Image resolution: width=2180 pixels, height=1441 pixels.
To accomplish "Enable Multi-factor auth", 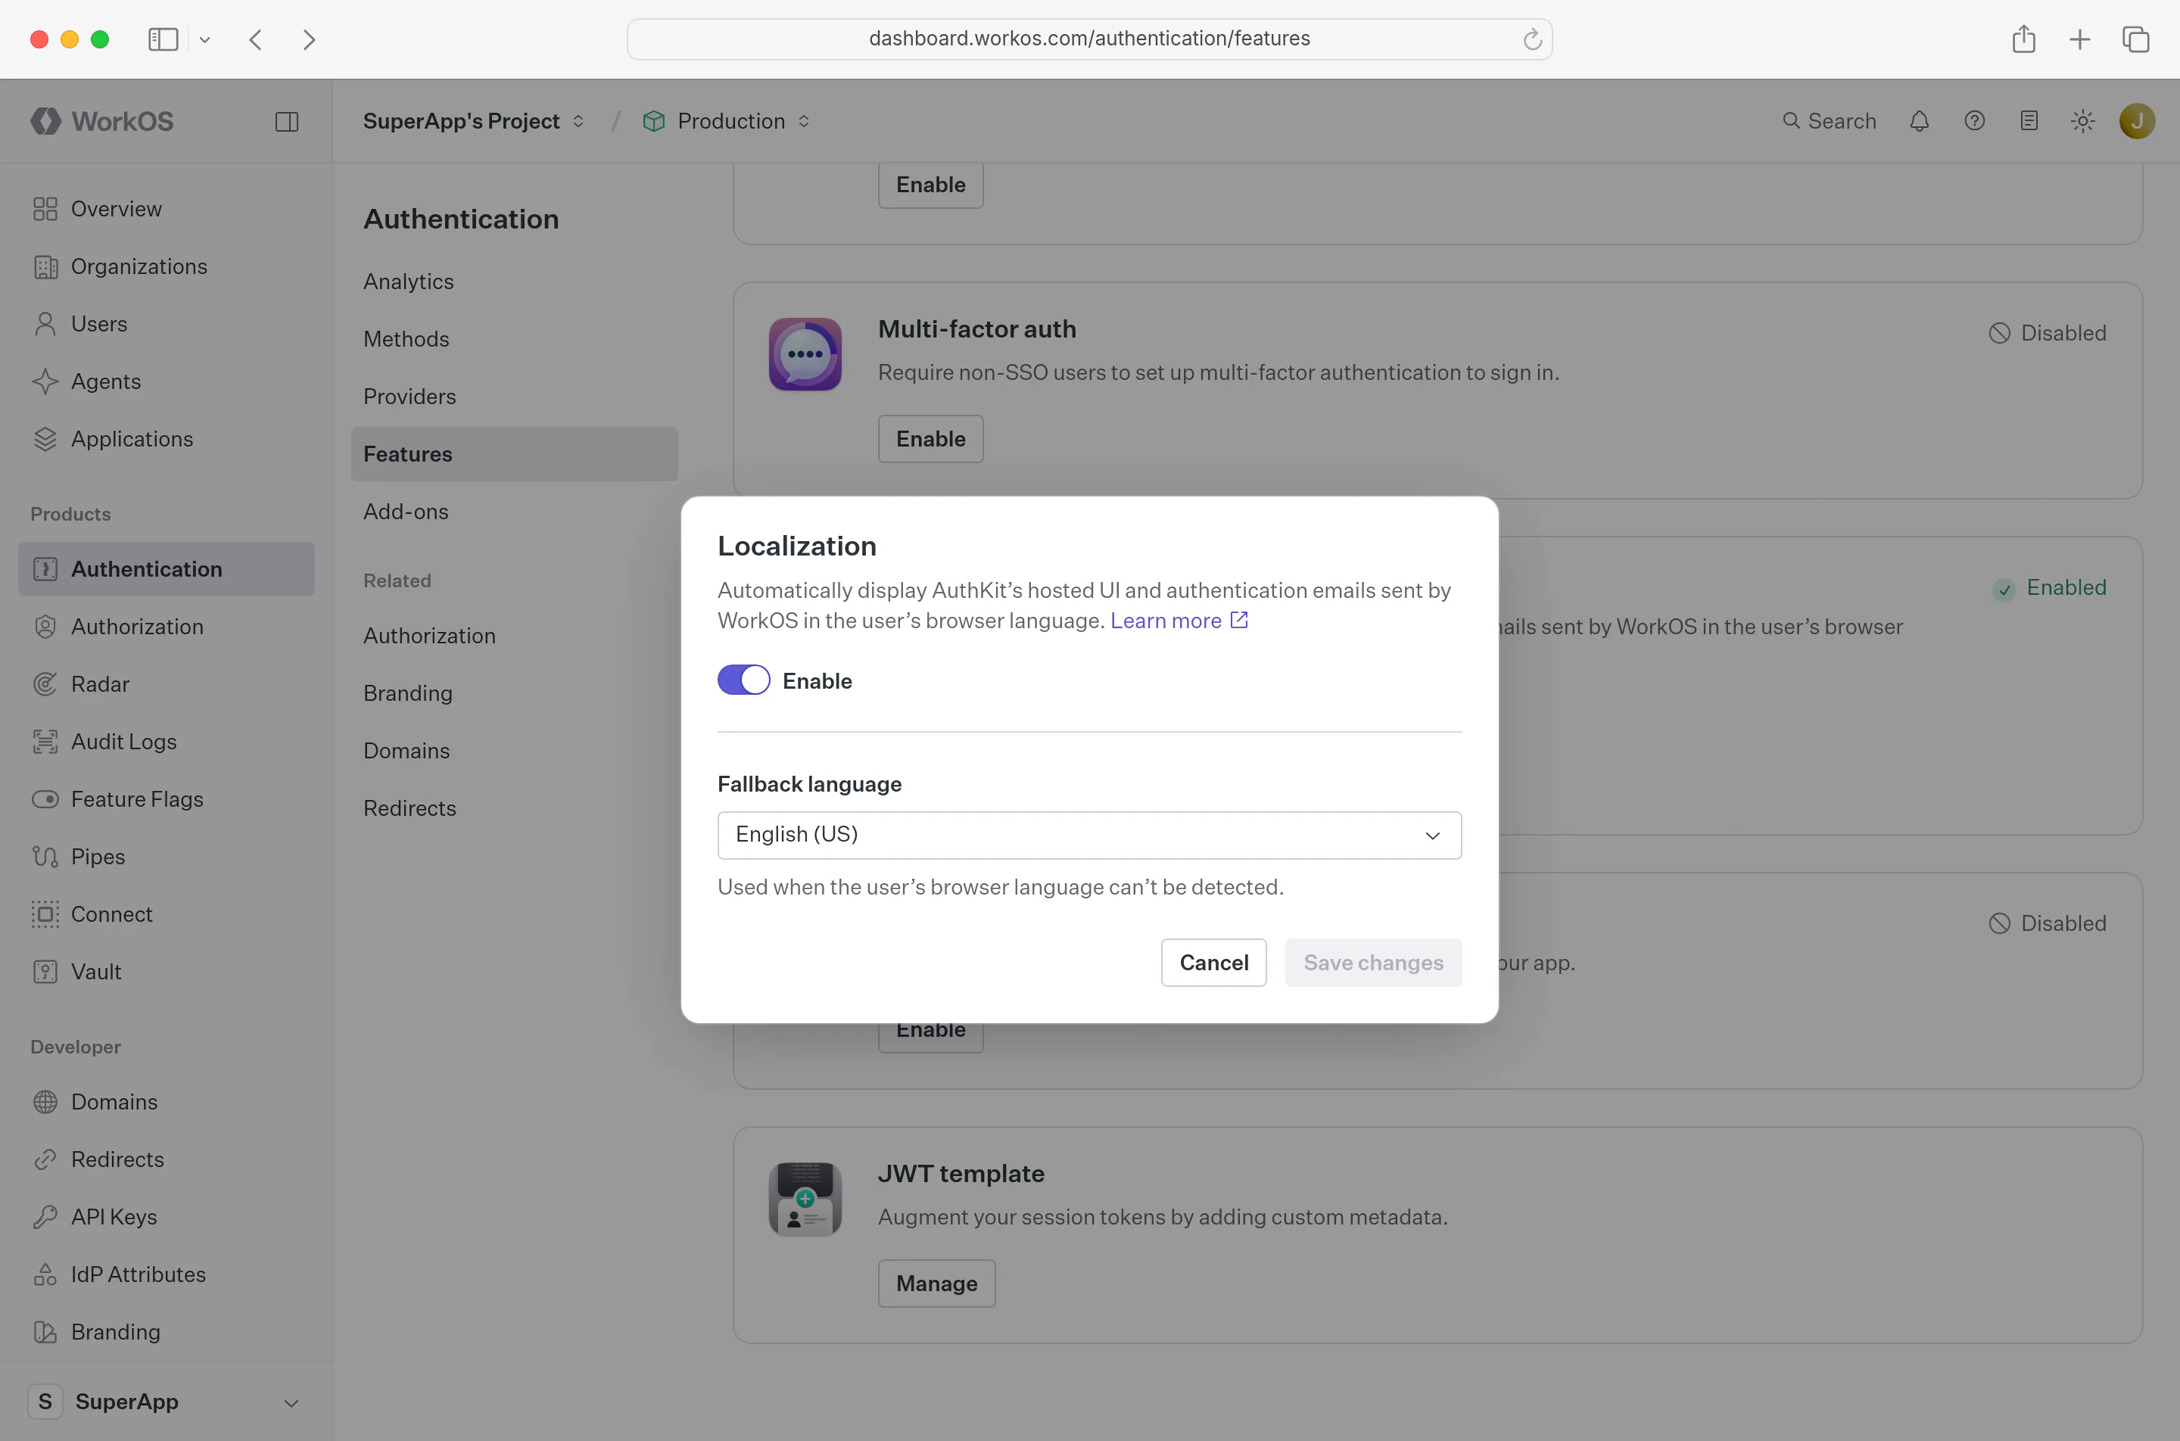I will pyautogui.click(x=930, y=439).
